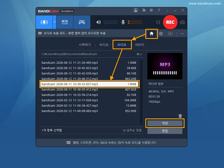Start recording with the REC button
This screenshot has width=224, height=168.
tap(170, 22)
